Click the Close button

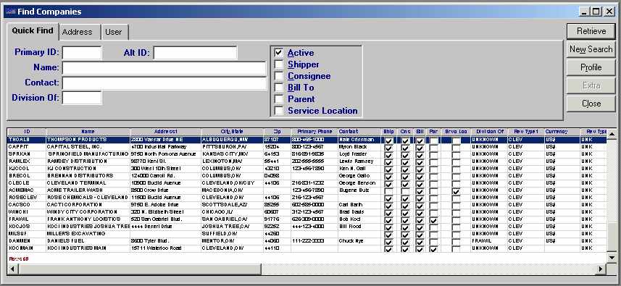coord(591,104)
